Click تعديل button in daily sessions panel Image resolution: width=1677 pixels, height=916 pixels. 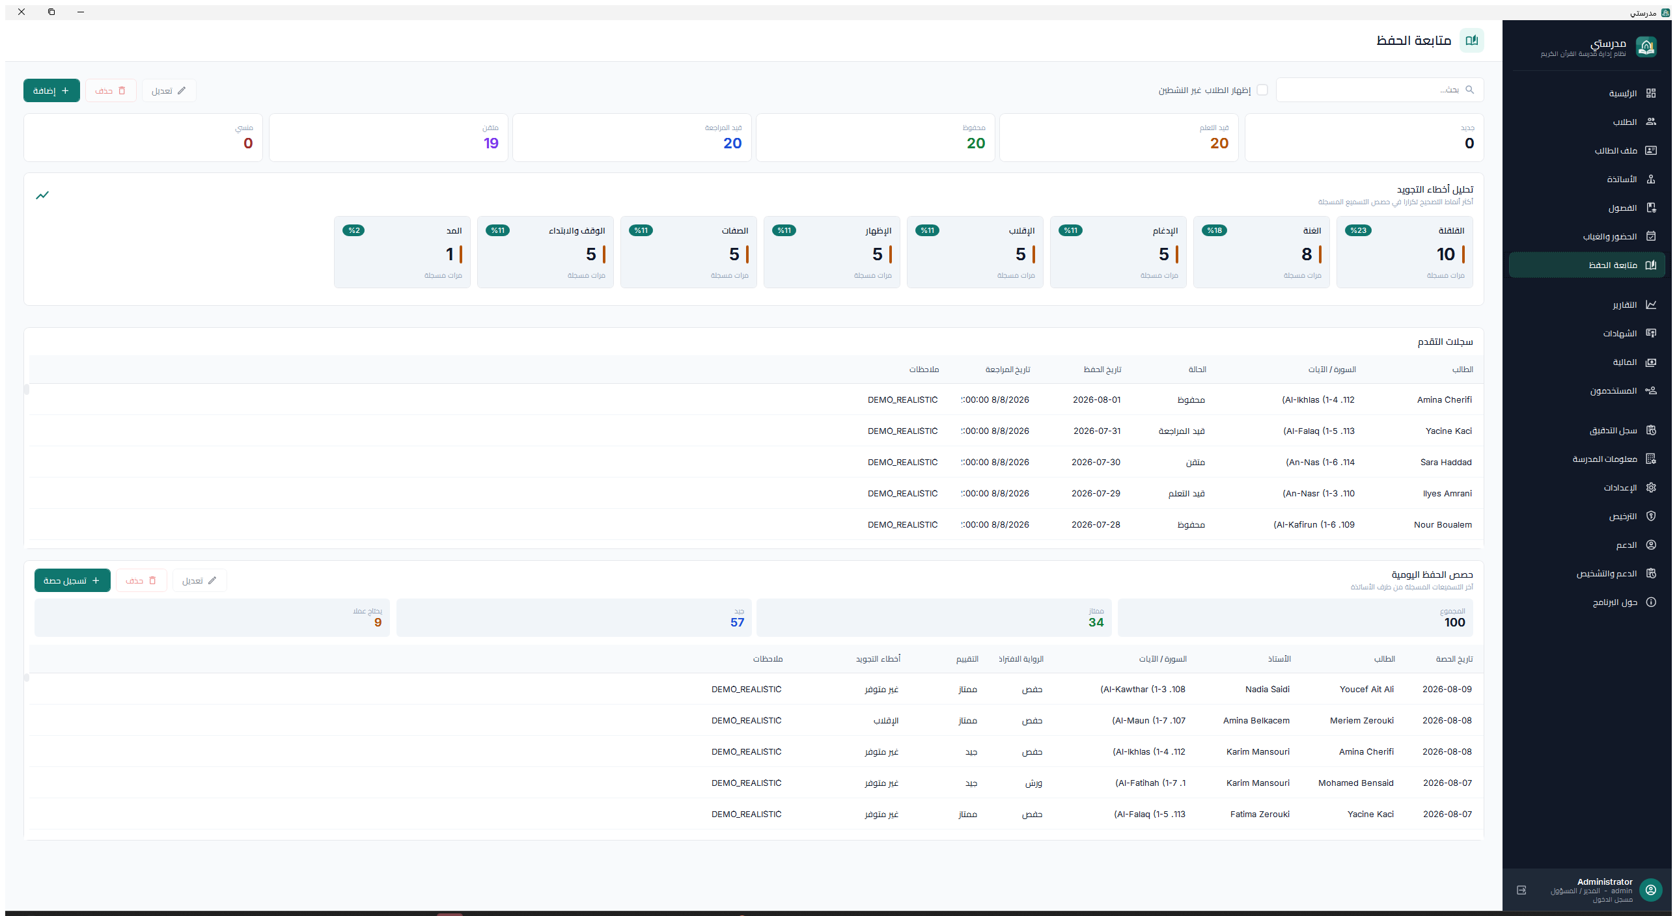[199, 580]
